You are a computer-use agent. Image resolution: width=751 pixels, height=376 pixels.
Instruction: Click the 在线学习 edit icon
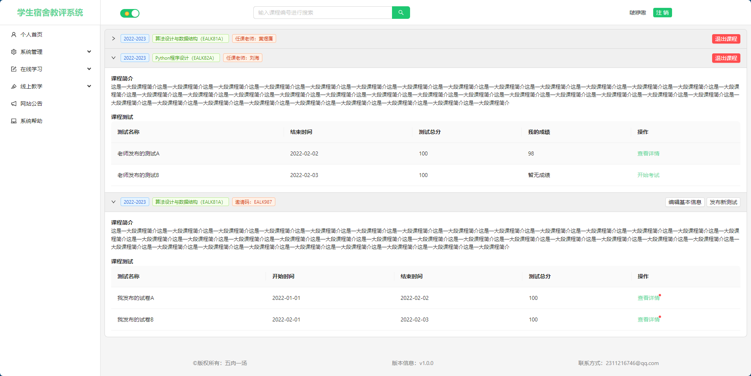point(14,69)
